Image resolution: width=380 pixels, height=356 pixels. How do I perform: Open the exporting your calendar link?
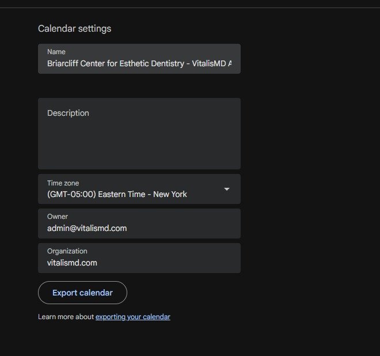click(x=132, y=317)
